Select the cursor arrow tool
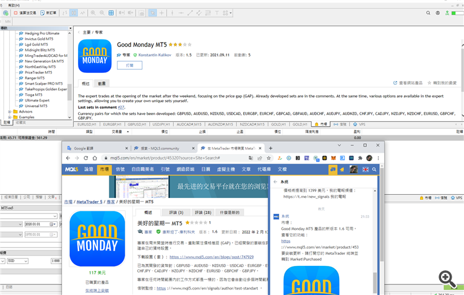Viewport: 464px width, 295px height. 152,13
